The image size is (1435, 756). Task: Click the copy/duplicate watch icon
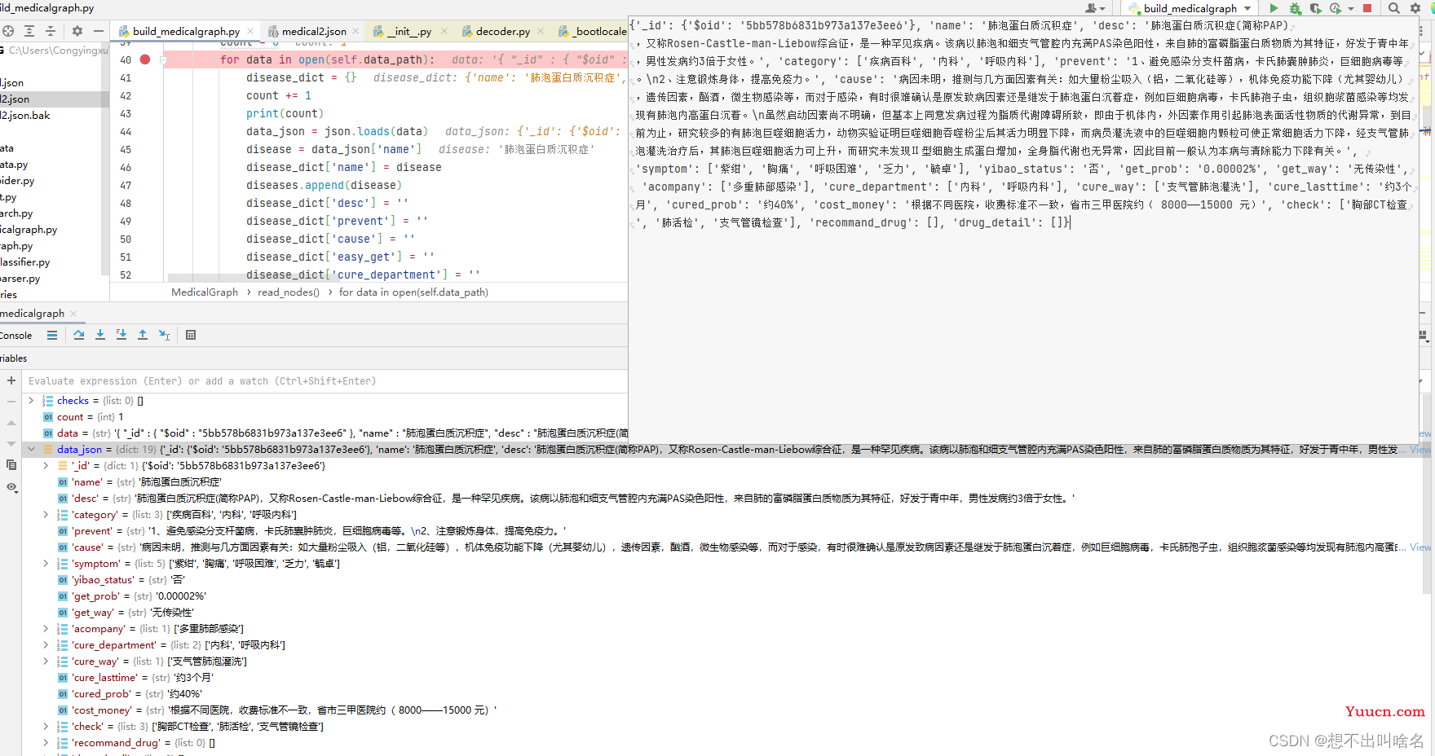(11, 465)
